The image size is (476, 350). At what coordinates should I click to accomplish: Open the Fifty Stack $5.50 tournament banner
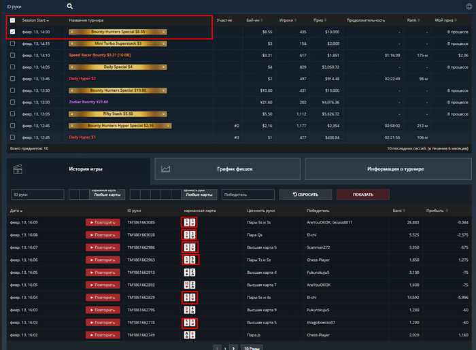(118, 114)
